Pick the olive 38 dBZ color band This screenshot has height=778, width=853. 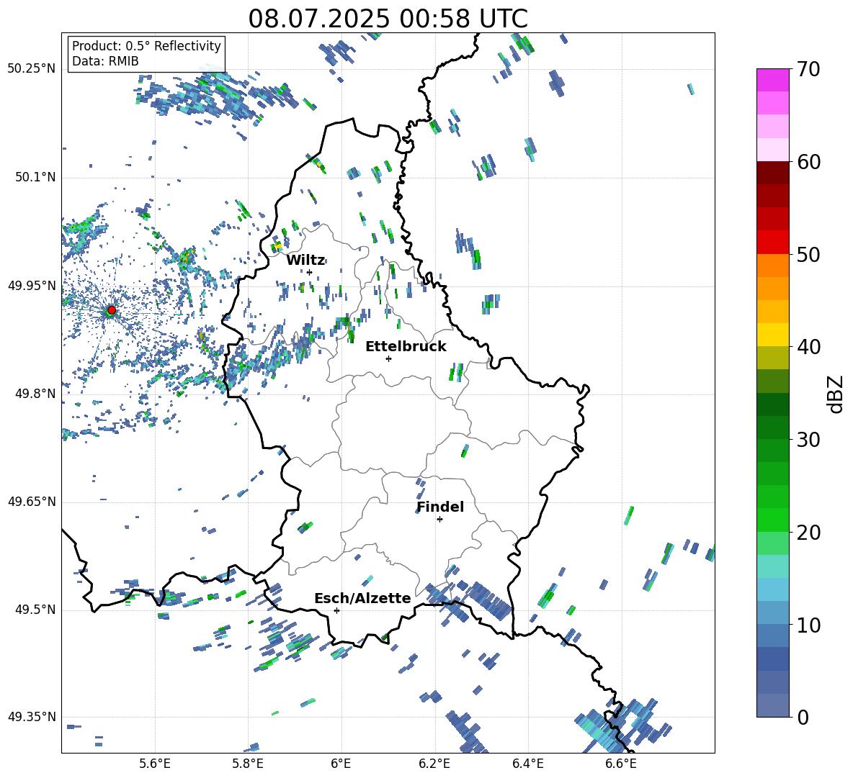tap(772, 358)
